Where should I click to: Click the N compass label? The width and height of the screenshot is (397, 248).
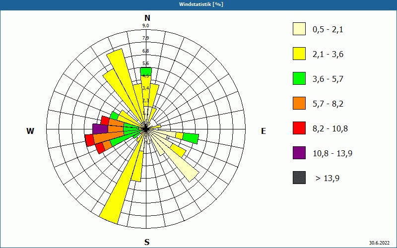coord(147,18)
